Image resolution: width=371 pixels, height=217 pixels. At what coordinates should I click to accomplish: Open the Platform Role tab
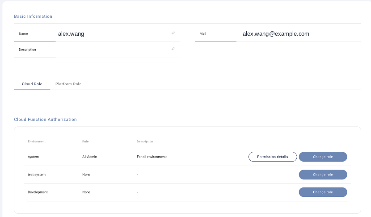(68, 84)
